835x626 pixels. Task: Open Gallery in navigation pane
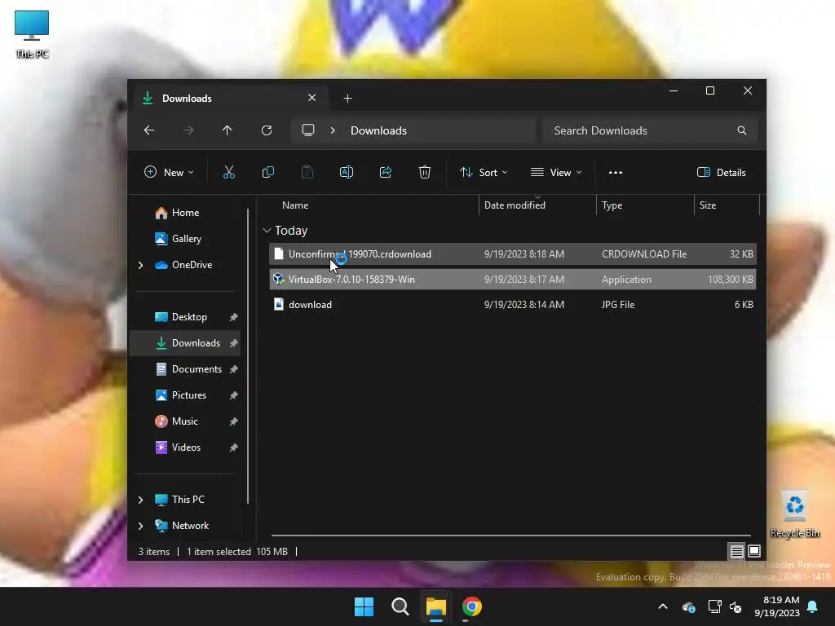tap(187, 239)
